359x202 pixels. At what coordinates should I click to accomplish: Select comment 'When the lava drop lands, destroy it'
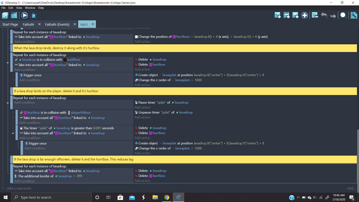185,48
